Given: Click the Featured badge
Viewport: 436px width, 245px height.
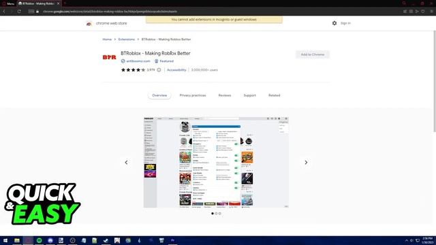Looking at the screenshot, I should pos(164,61).
